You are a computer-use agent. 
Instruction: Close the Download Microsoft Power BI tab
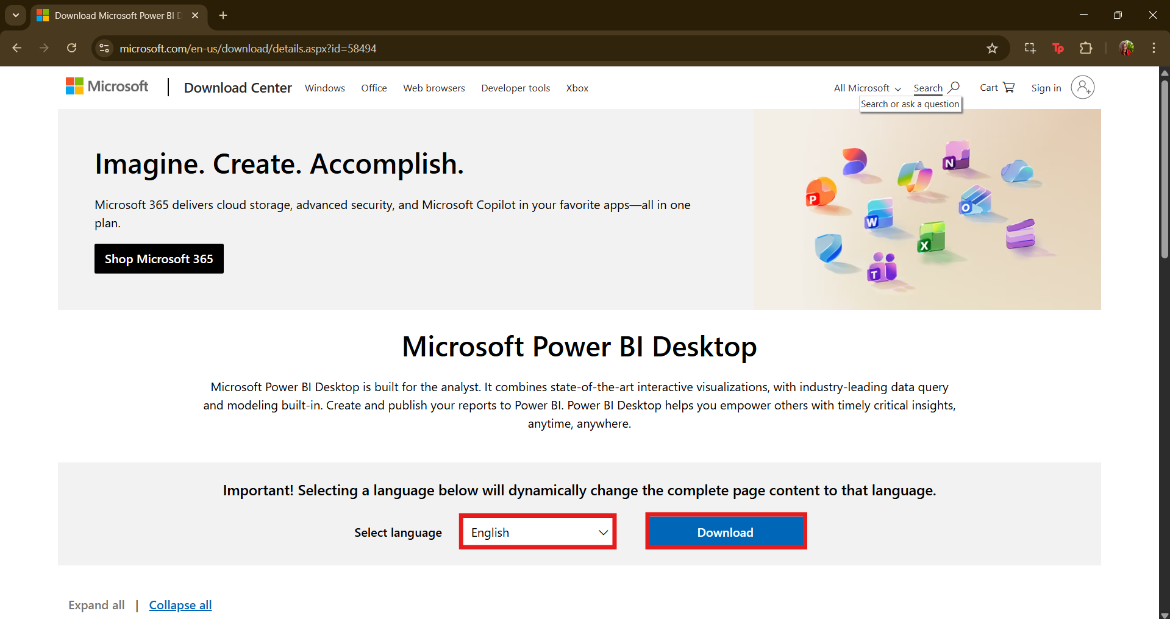[x=195, y=15]
